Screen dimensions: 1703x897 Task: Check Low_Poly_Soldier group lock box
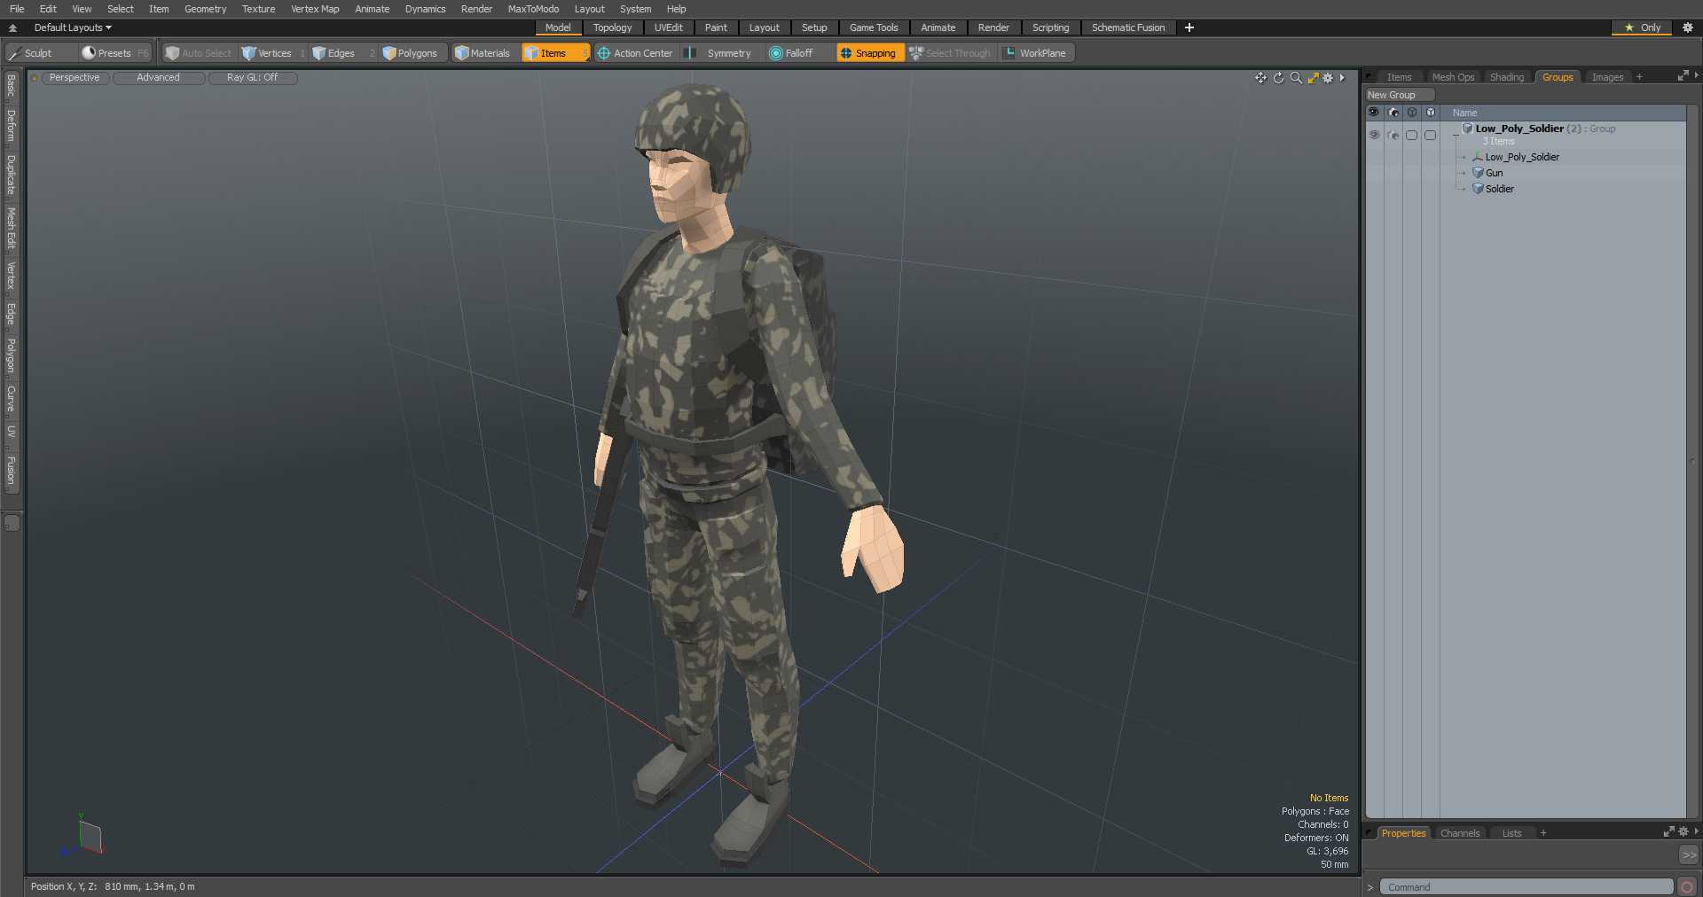(x=1411, y=135)
